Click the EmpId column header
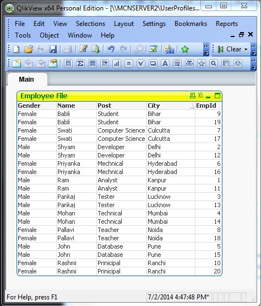This screenshot has width=261, height=306. (208, 105)
